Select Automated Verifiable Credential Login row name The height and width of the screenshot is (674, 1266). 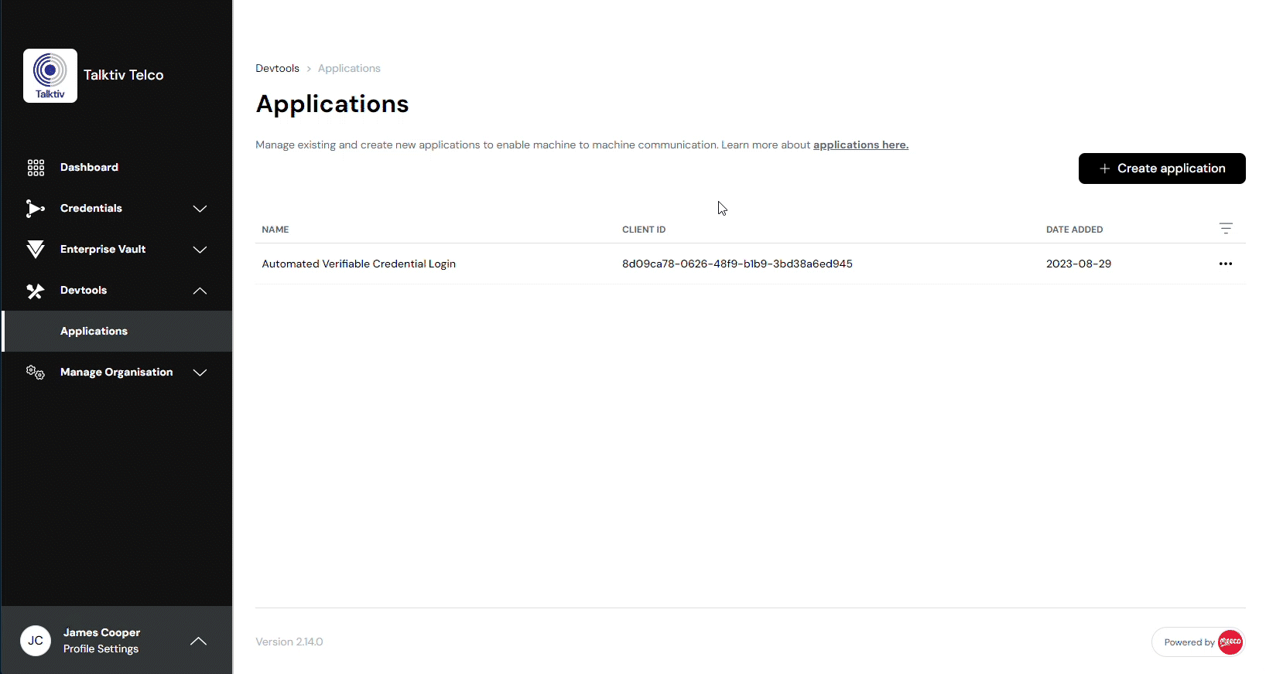click(358, 264)
